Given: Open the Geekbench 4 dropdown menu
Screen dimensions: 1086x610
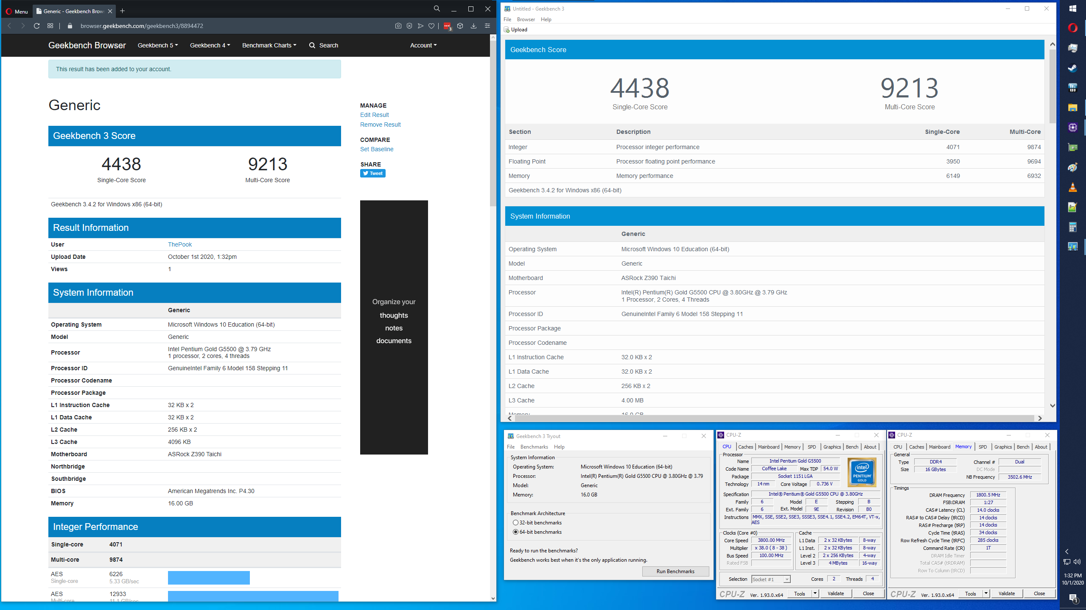Looking at the screenshot, I should point(210,45).
